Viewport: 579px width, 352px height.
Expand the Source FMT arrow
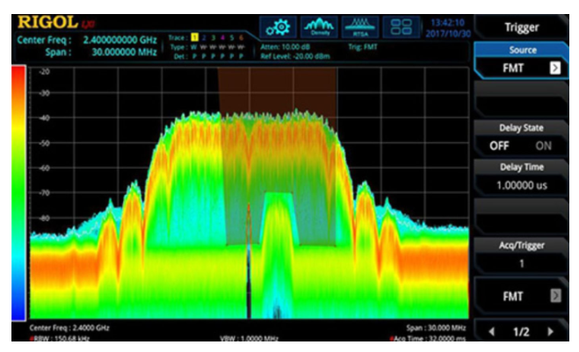tap(555, 68)
